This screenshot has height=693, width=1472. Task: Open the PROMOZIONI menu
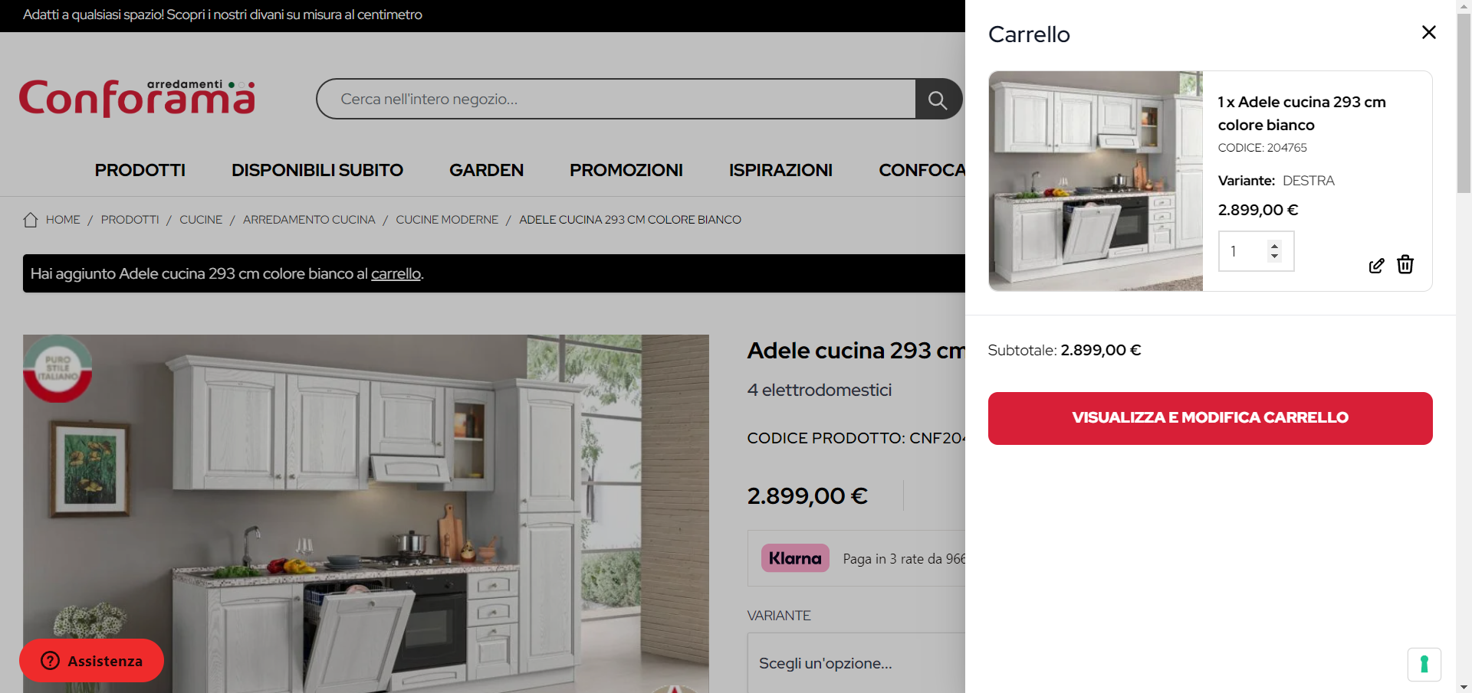[x=626, y=170]
